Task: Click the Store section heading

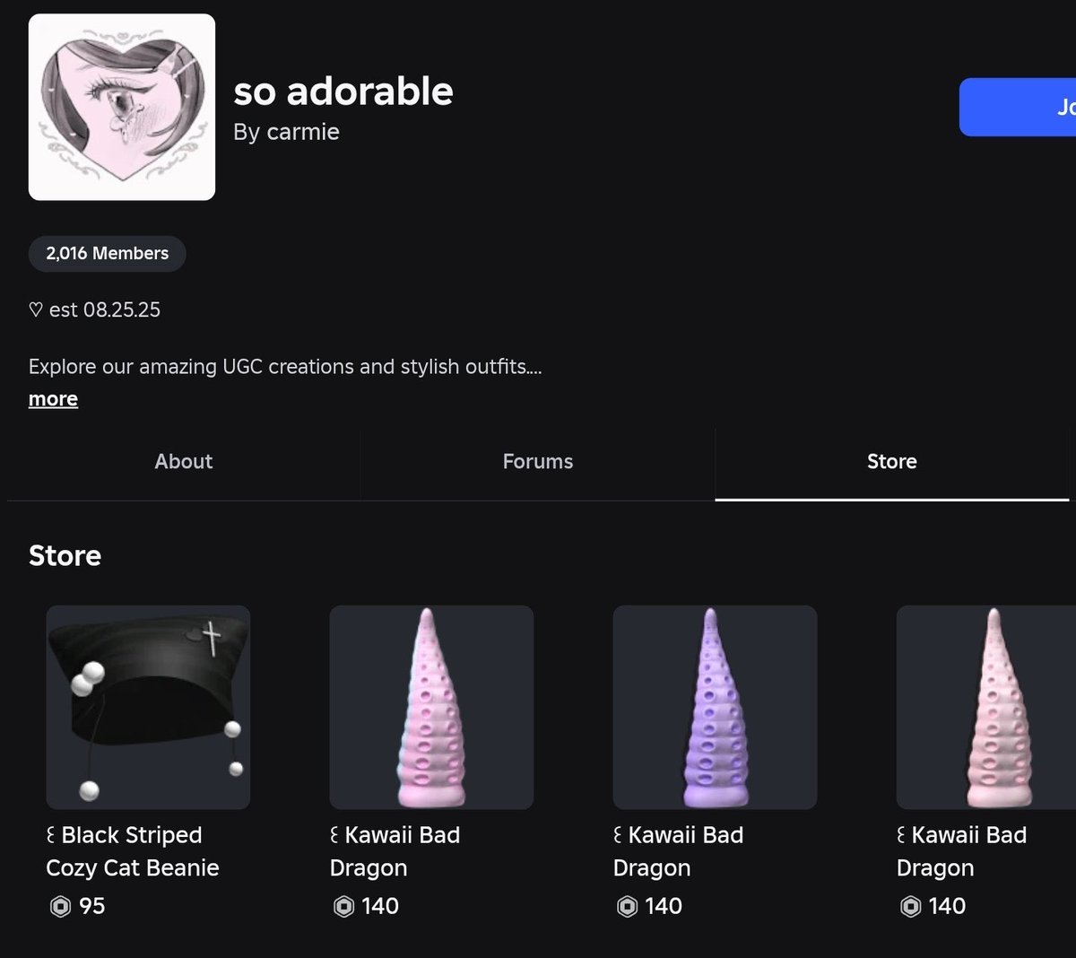Action: [65, 556]
